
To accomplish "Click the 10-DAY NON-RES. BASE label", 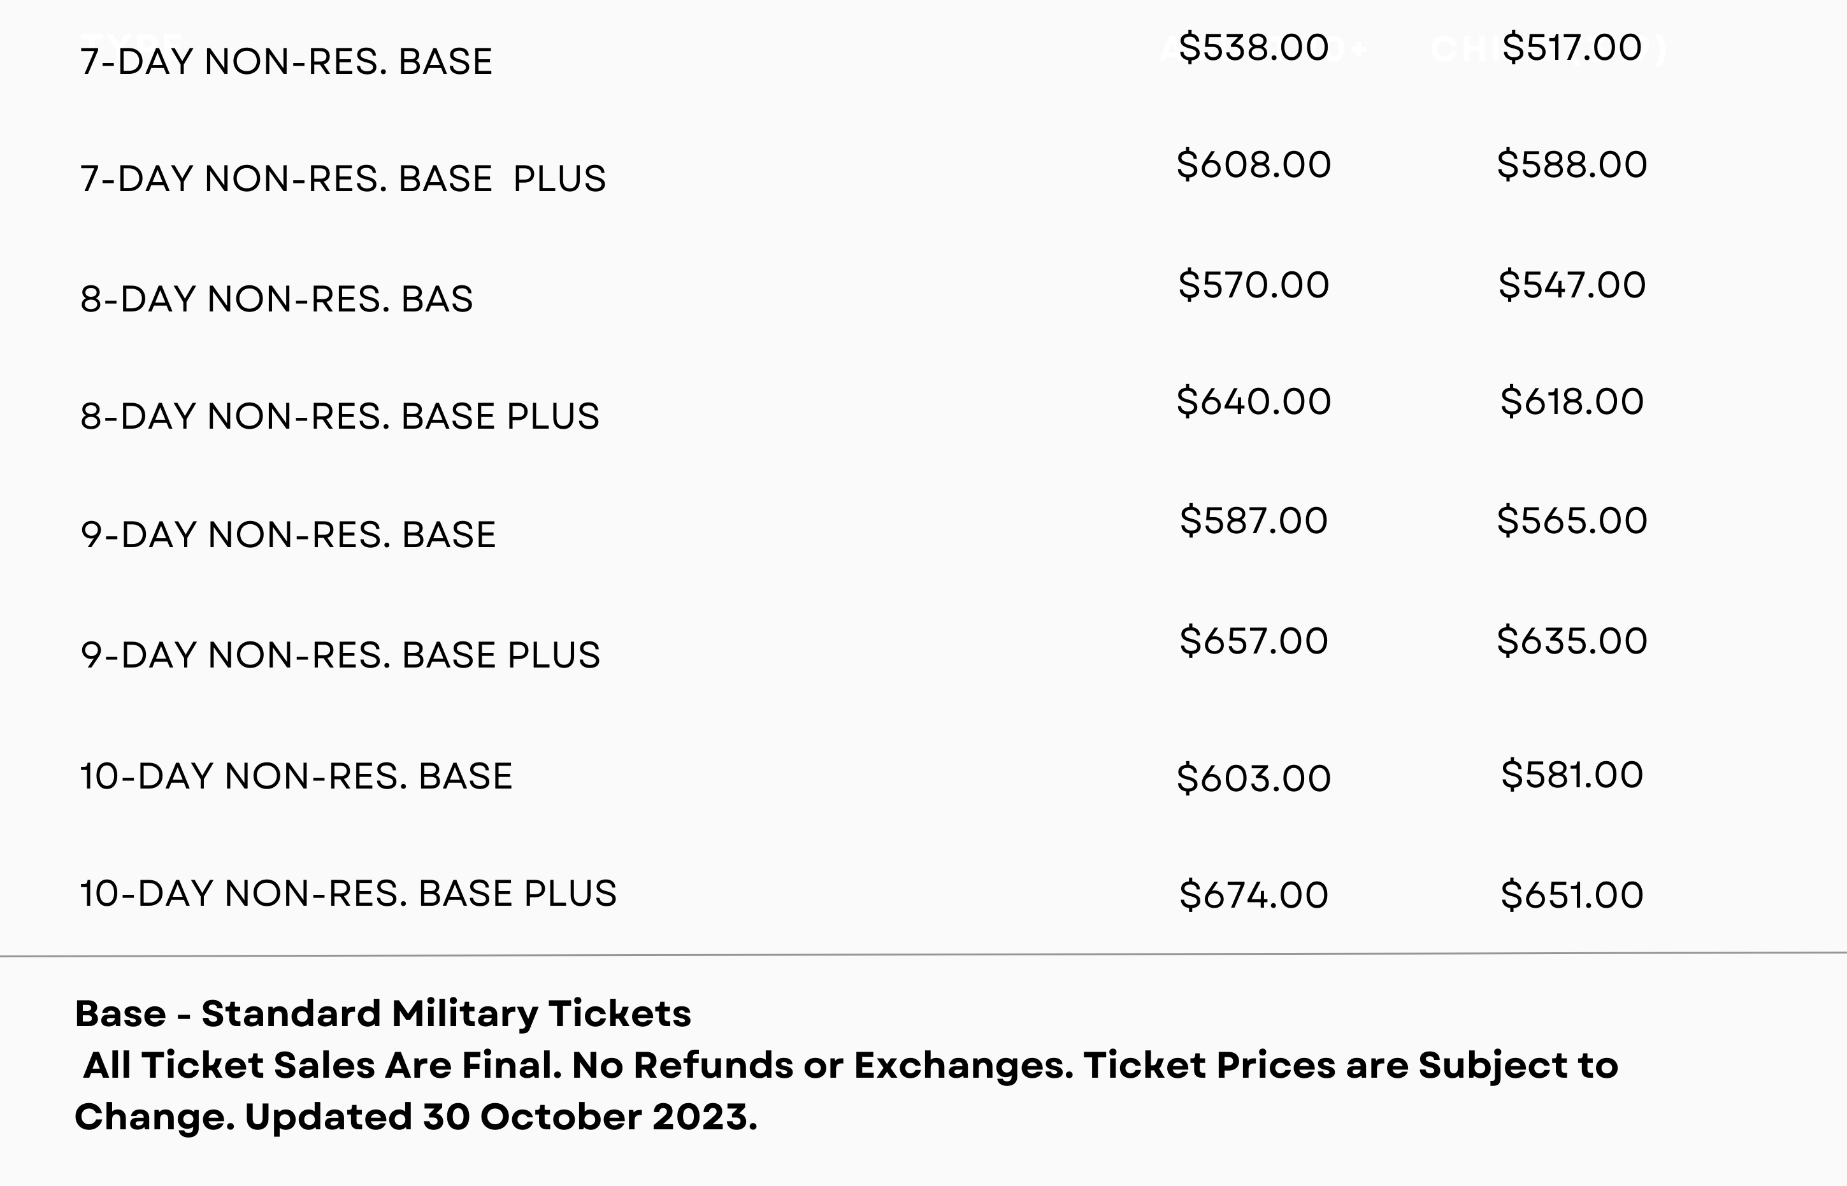I will point(296,776).
